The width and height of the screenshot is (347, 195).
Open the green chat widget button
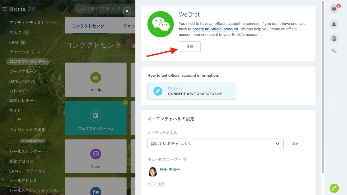(x=334, y=188)
